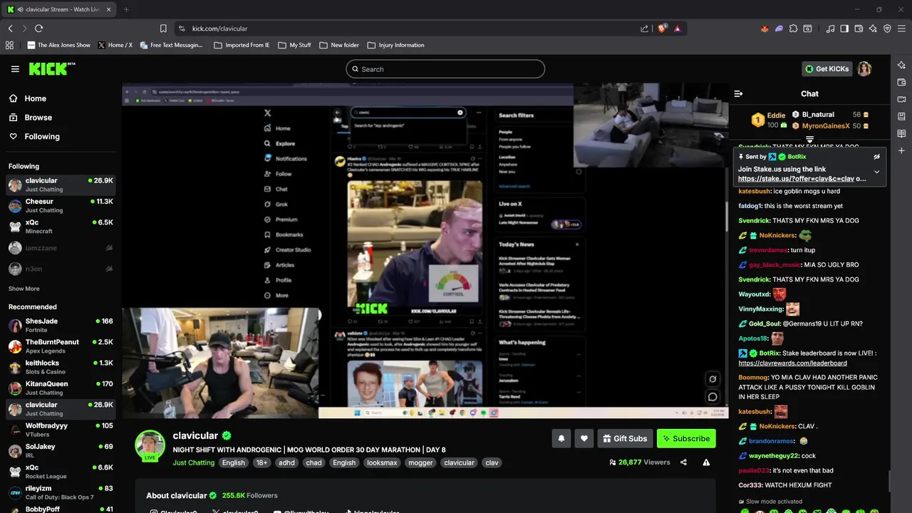This screenshot has height=513, width=912.
Task: Open the Brave Wallet toolbar icon
Action: tap(859, 28)
